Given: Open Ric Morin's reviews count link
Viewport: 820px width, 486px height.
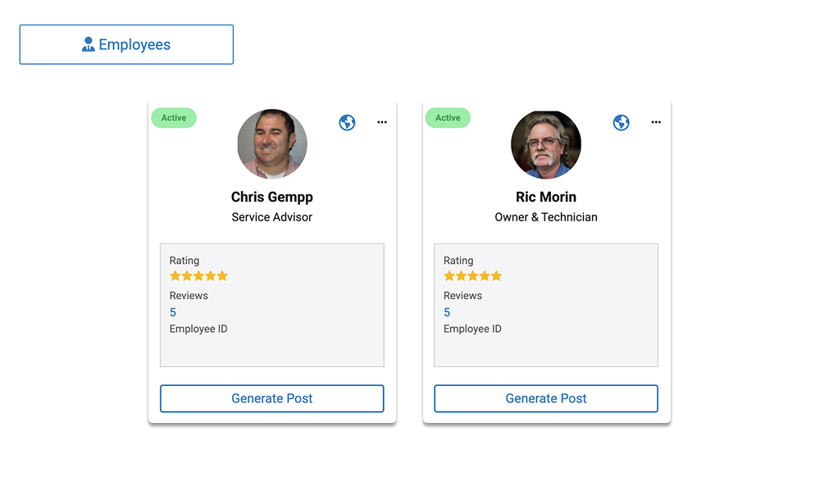Looking at the screenshot, I should click(447, 312).
